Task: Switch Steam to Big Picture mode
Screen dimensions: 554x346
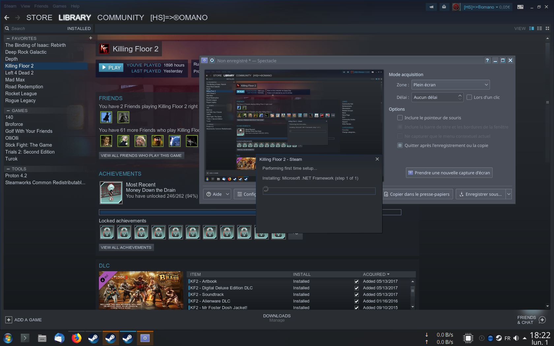Action: click(520, 7)
